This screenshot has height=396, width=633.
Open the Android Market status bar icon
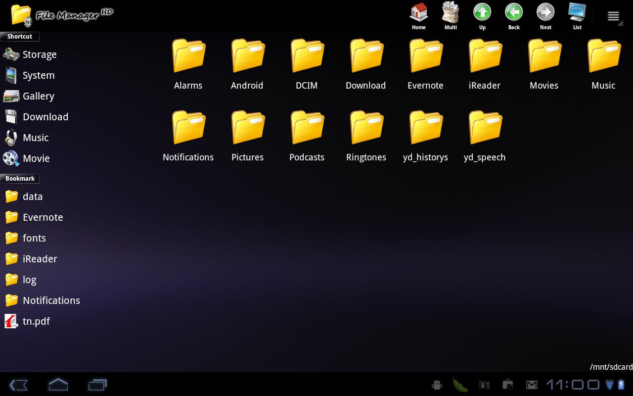pyautogui.click(x=507, y=385)
